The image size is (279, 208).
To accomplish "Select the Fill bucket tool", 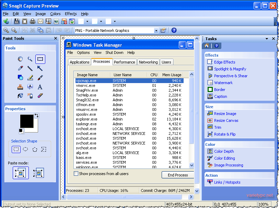I will tap(20, 96).
